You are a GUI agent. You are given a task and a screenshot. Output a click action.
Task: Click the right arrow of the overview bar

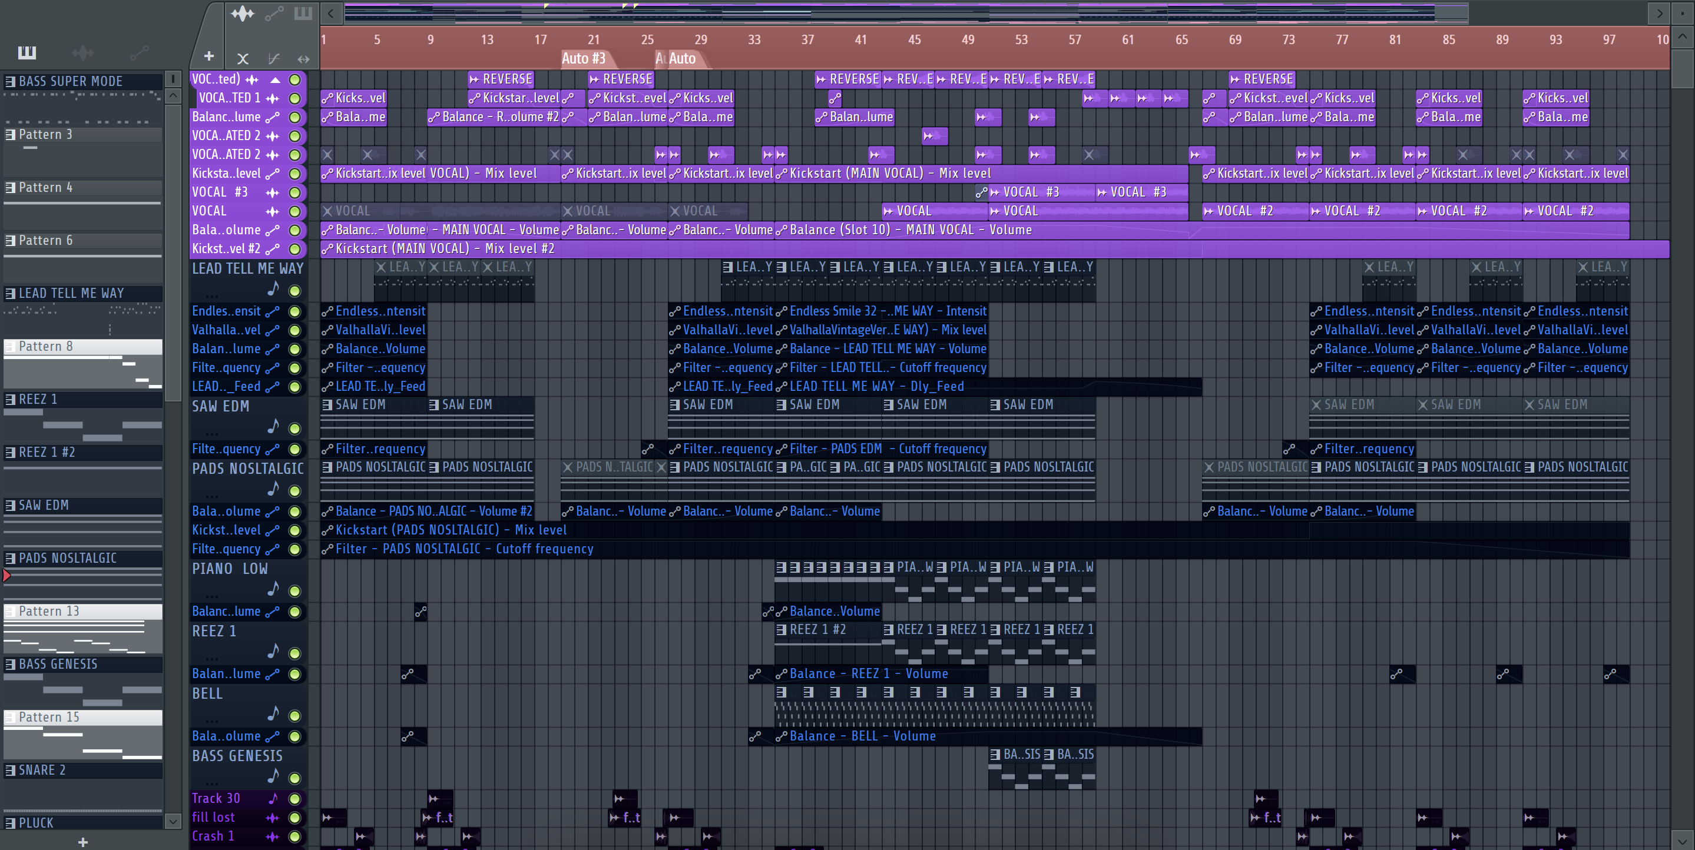coord(1660,12)
